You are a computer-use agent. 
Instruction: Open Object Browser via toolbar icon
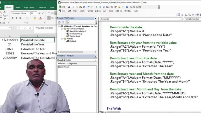coord(119,7)
